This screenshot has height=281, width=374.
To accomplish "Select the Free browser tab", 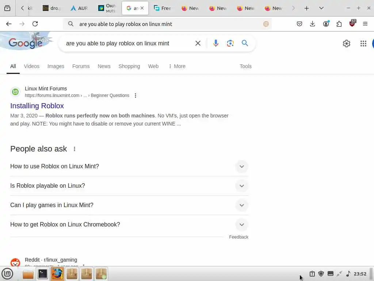I will click(163, 8).
